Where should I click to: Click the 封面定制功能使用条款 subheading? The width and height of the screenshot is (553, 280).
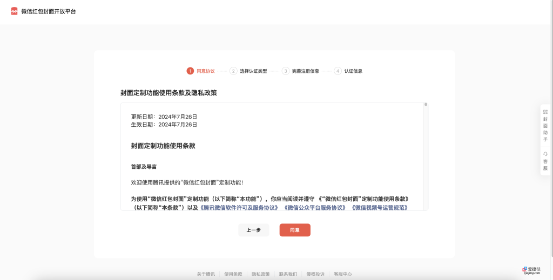pyautogui.click(x=163, y=146)
